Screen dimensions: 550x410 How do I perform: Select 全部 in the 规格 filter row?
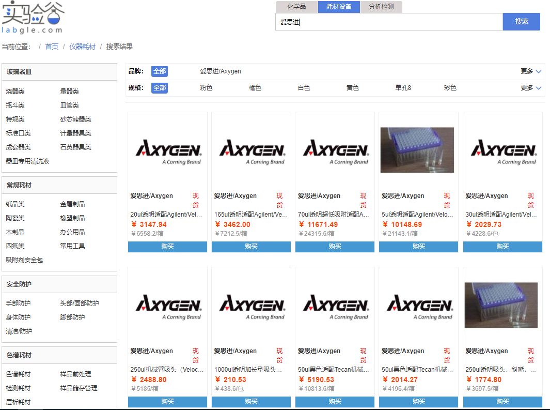pos(160,88)
